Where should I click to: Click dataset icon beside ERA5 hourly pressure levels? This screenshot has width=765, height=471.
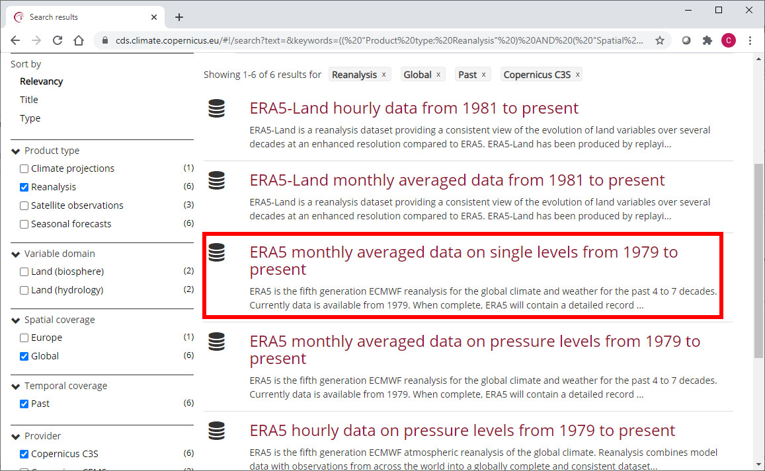(x=217, y=431)
